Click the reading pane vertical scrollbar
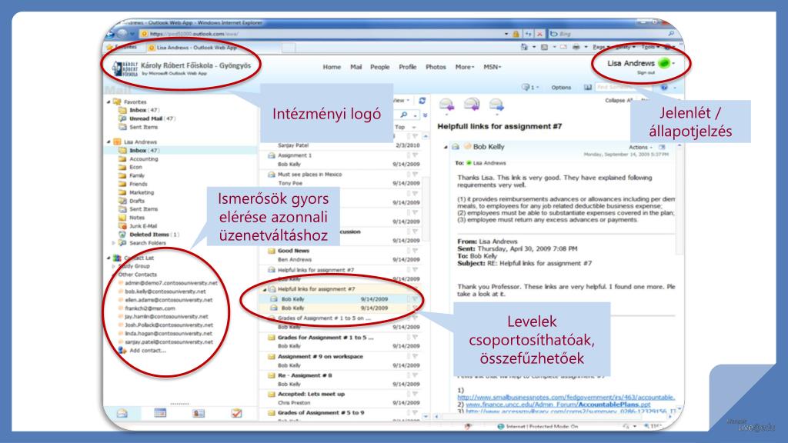788x443 pixels. (x=679, y=201)
